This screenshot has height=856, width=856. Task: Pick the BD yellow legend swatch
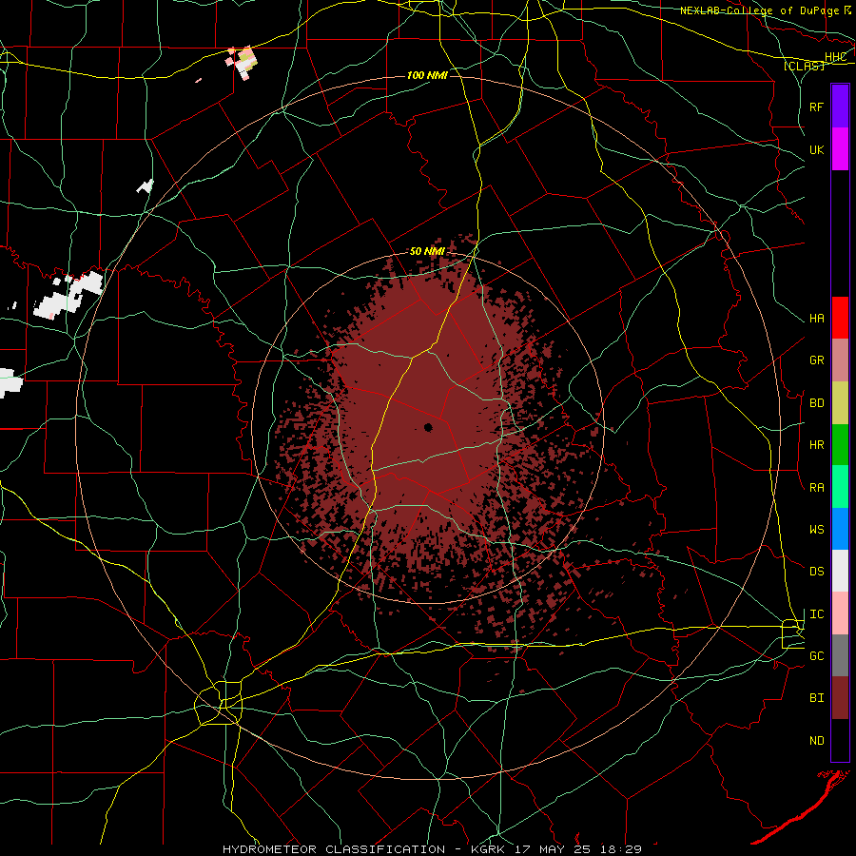point(840,403)
